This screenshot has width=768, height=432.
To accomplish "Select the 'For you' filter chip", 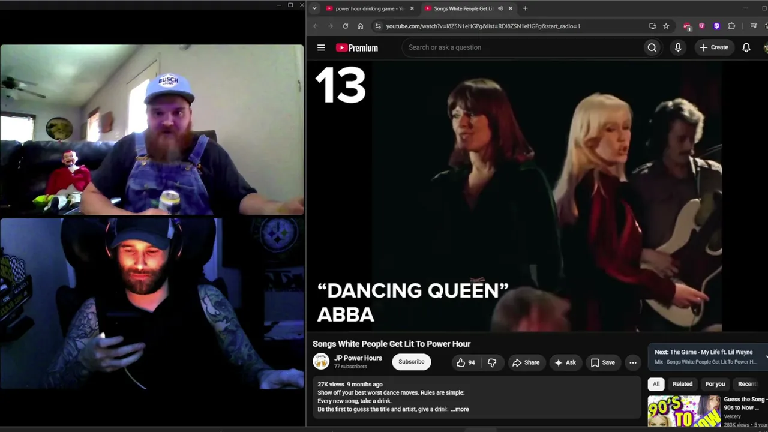I will click(715, 384).
